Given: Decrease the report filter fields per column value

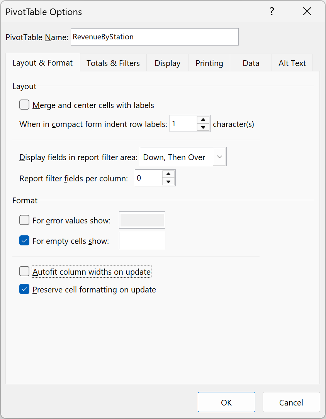Looking at the screenshot, I should click(x=168, y=182).
